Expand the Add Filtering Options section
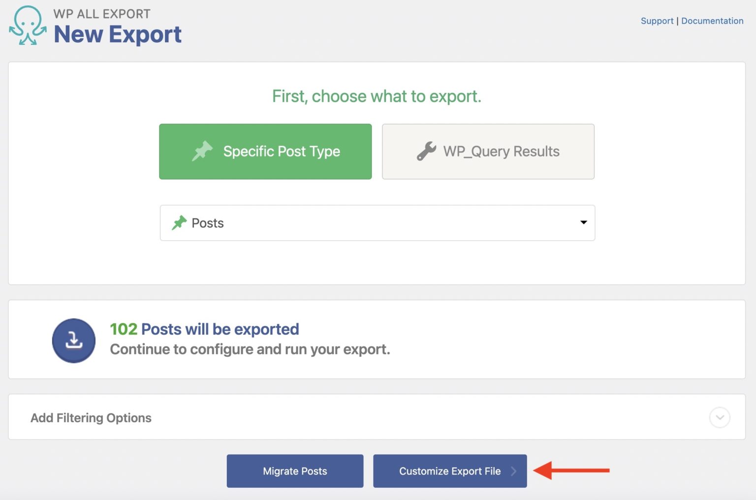 point(91,417)
